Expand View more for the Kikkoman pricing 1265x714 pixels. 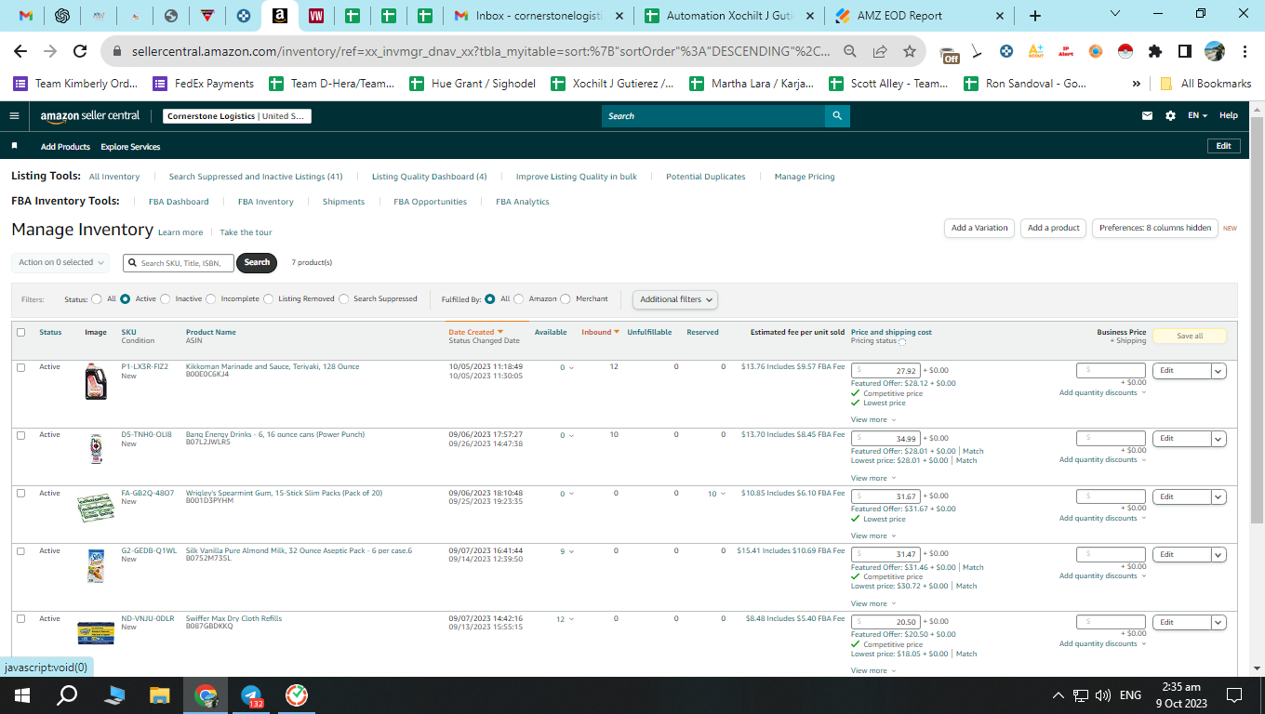coord(872,420)
